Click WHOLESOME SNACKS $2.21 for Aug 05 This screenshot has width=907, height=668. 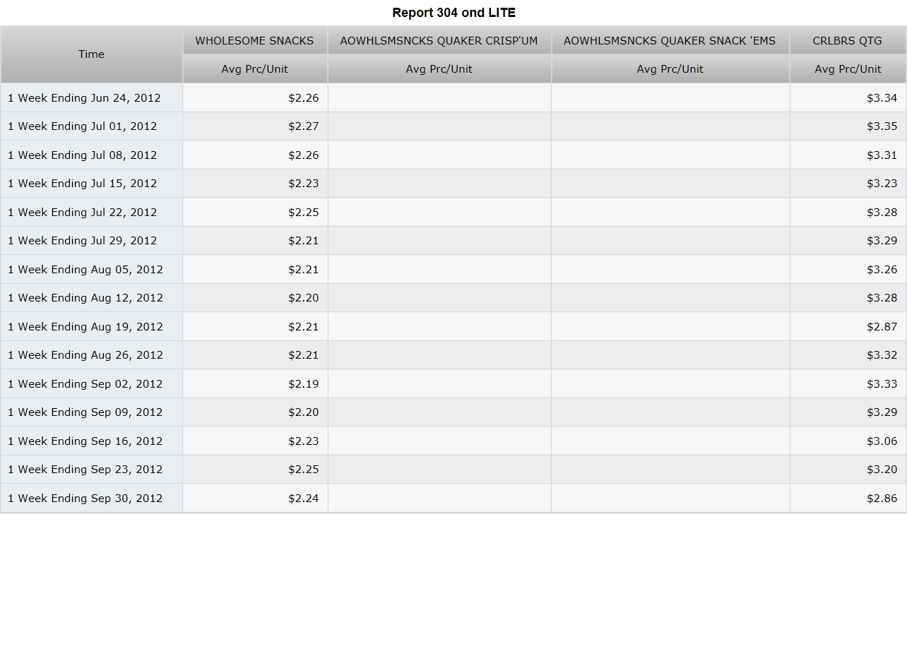click(x=304, y=270)
